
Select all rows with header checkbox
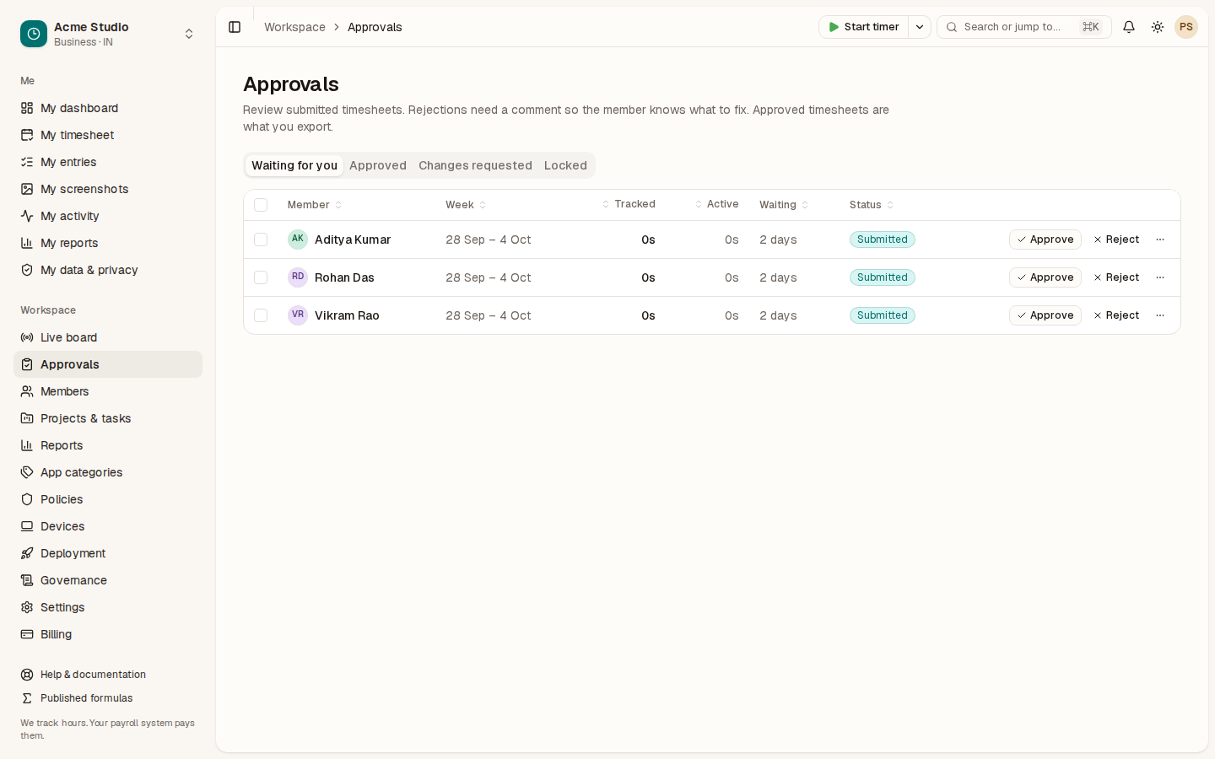261,205
